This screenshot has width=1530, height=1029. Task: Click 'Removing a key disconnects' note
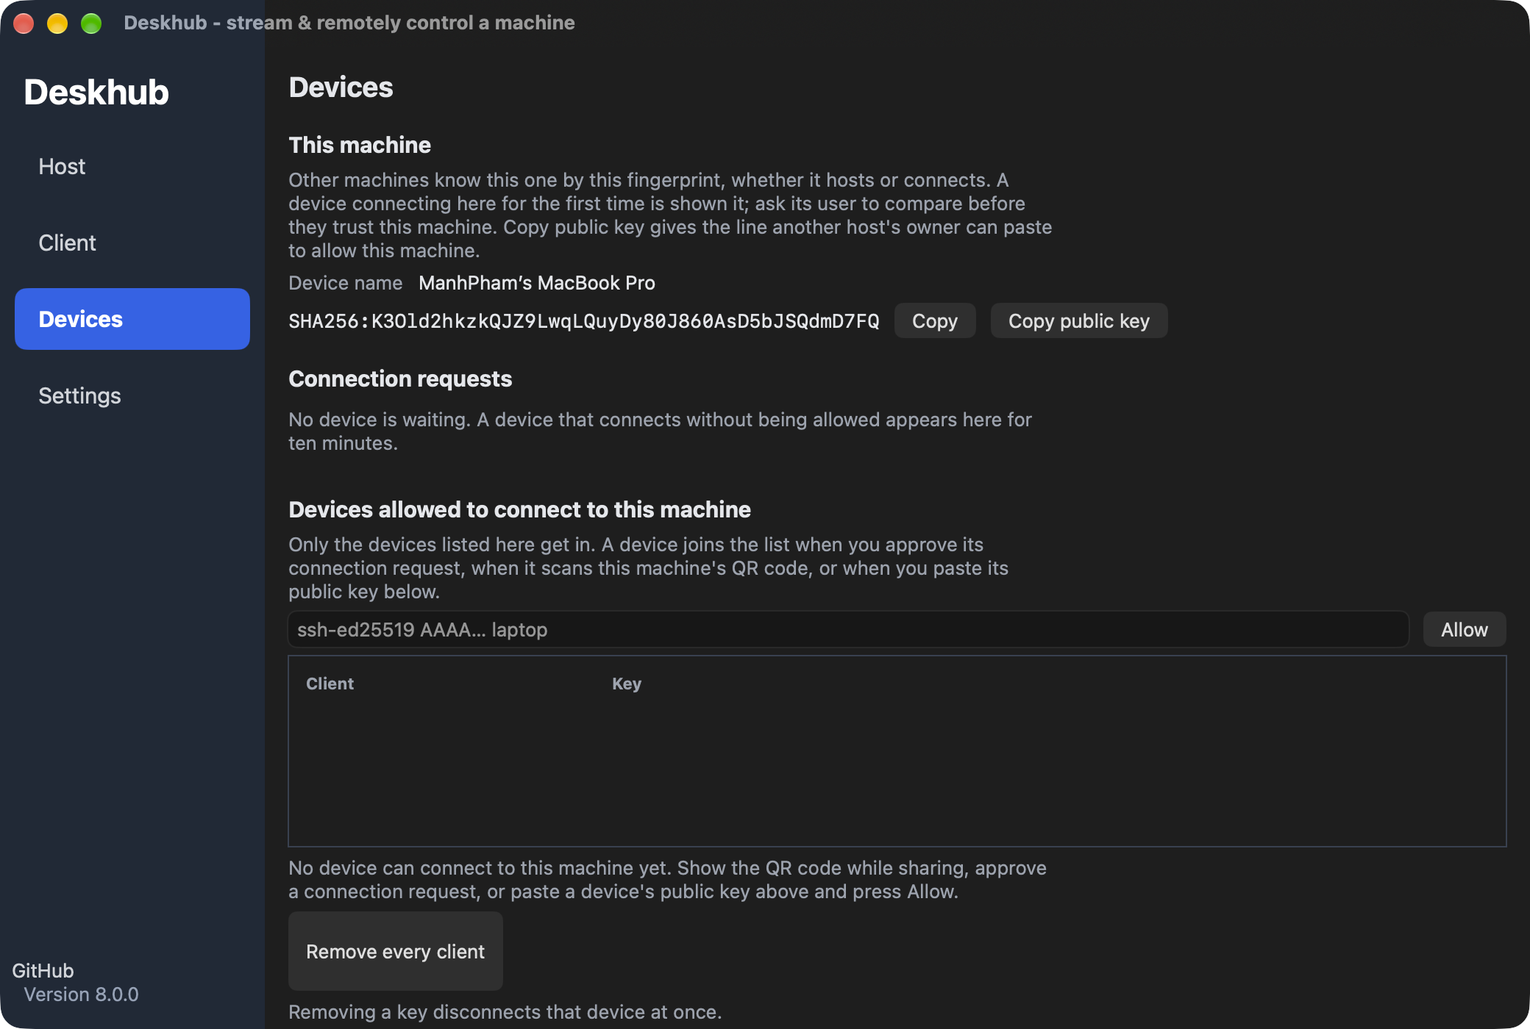pos(505,1012)
